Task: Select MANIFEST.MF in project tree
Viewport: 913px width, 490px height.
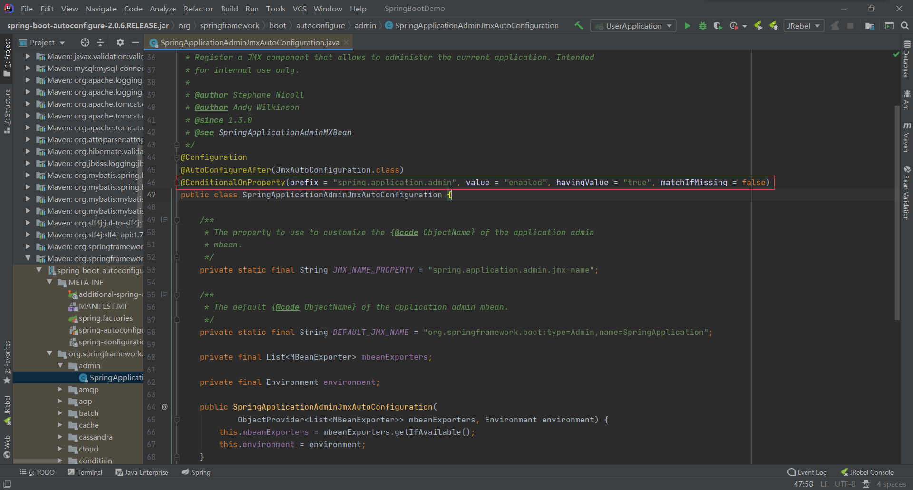Action: point(103,306)
